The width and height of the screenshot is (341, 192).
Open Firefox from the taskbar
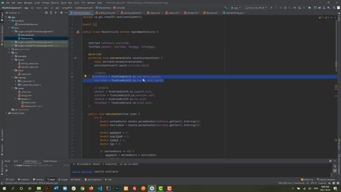pyautogui.click(x=91, y=188)
